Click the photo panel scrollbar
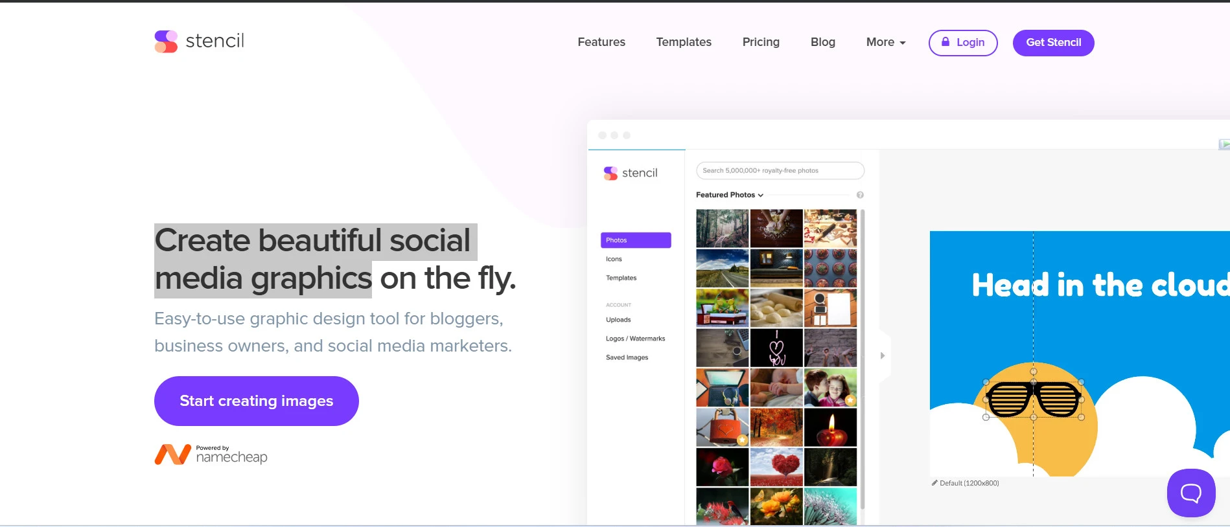 [x=862, y=359]
